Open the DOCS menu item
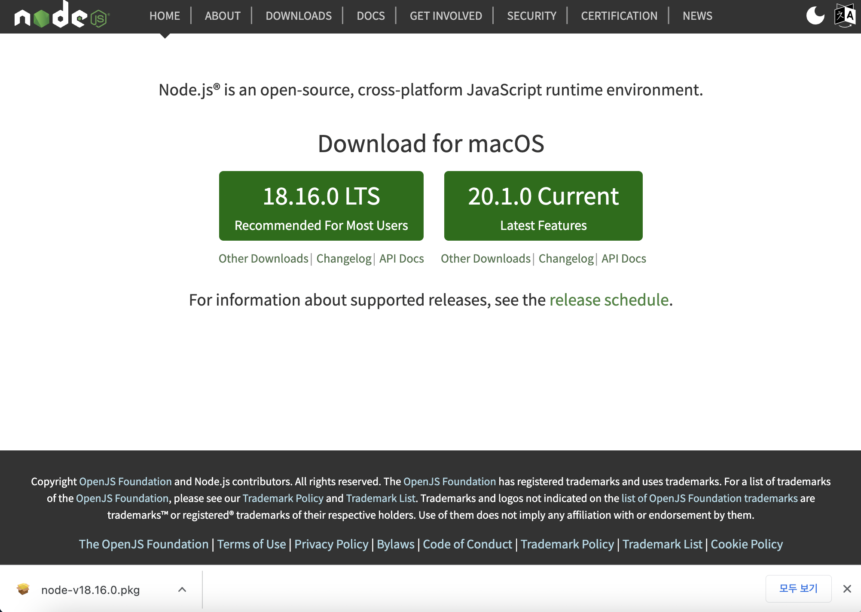This screenshot has width=861, height=612. pos(371,16)
